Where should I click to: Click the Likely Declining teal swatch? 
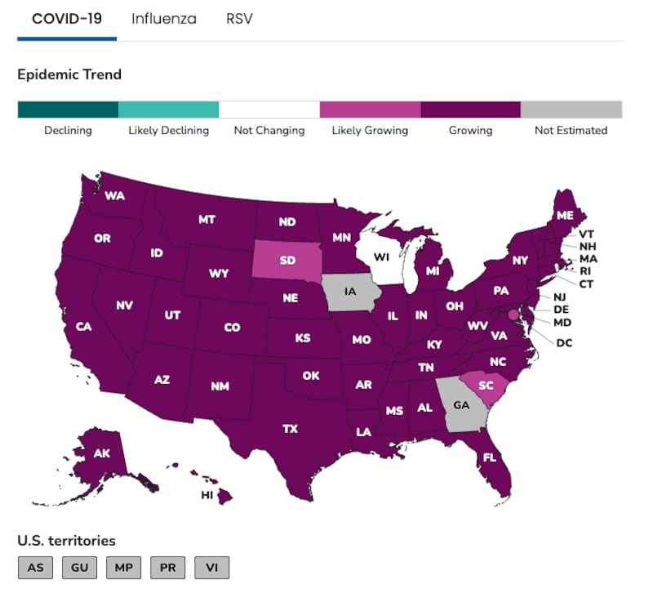tap(169, 109)
